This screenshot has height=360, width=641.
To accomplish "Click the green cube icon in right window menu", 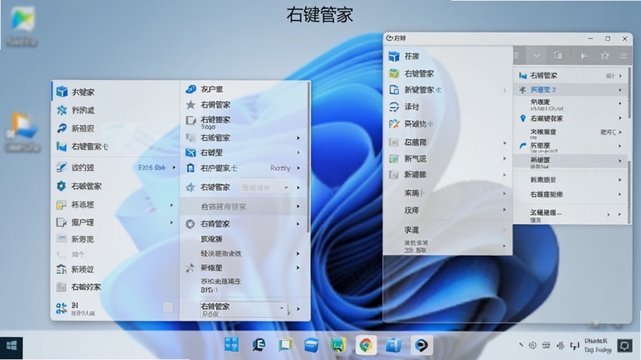I will pyautogui.click(x=393, y=74).
